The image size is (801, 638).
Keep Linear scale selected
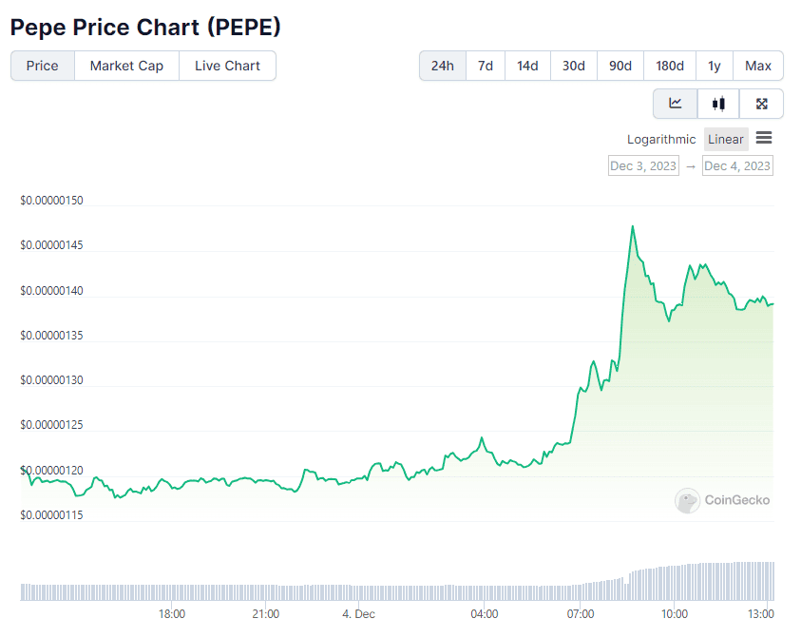click(725, 139)
